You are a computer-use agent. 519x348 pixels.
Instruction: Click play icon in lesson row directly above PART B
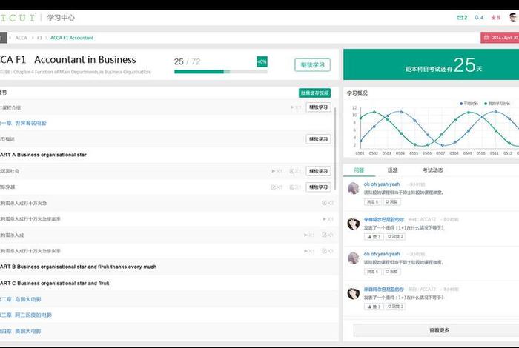[305, 251]
